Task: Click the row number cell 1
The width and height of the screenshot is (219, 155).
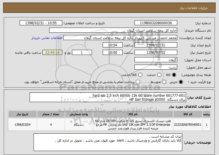Action: coord(206,125)
